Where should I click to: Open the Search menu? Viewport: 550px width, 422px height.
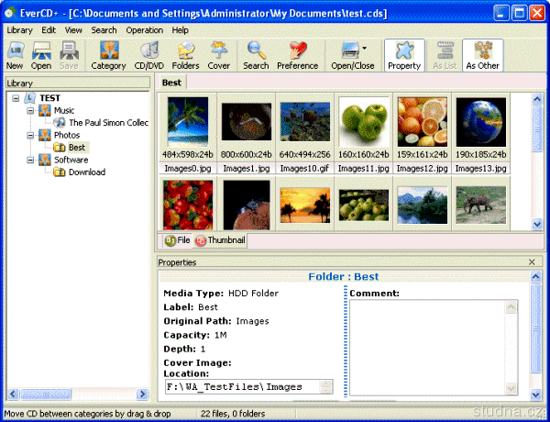(104, 30)
